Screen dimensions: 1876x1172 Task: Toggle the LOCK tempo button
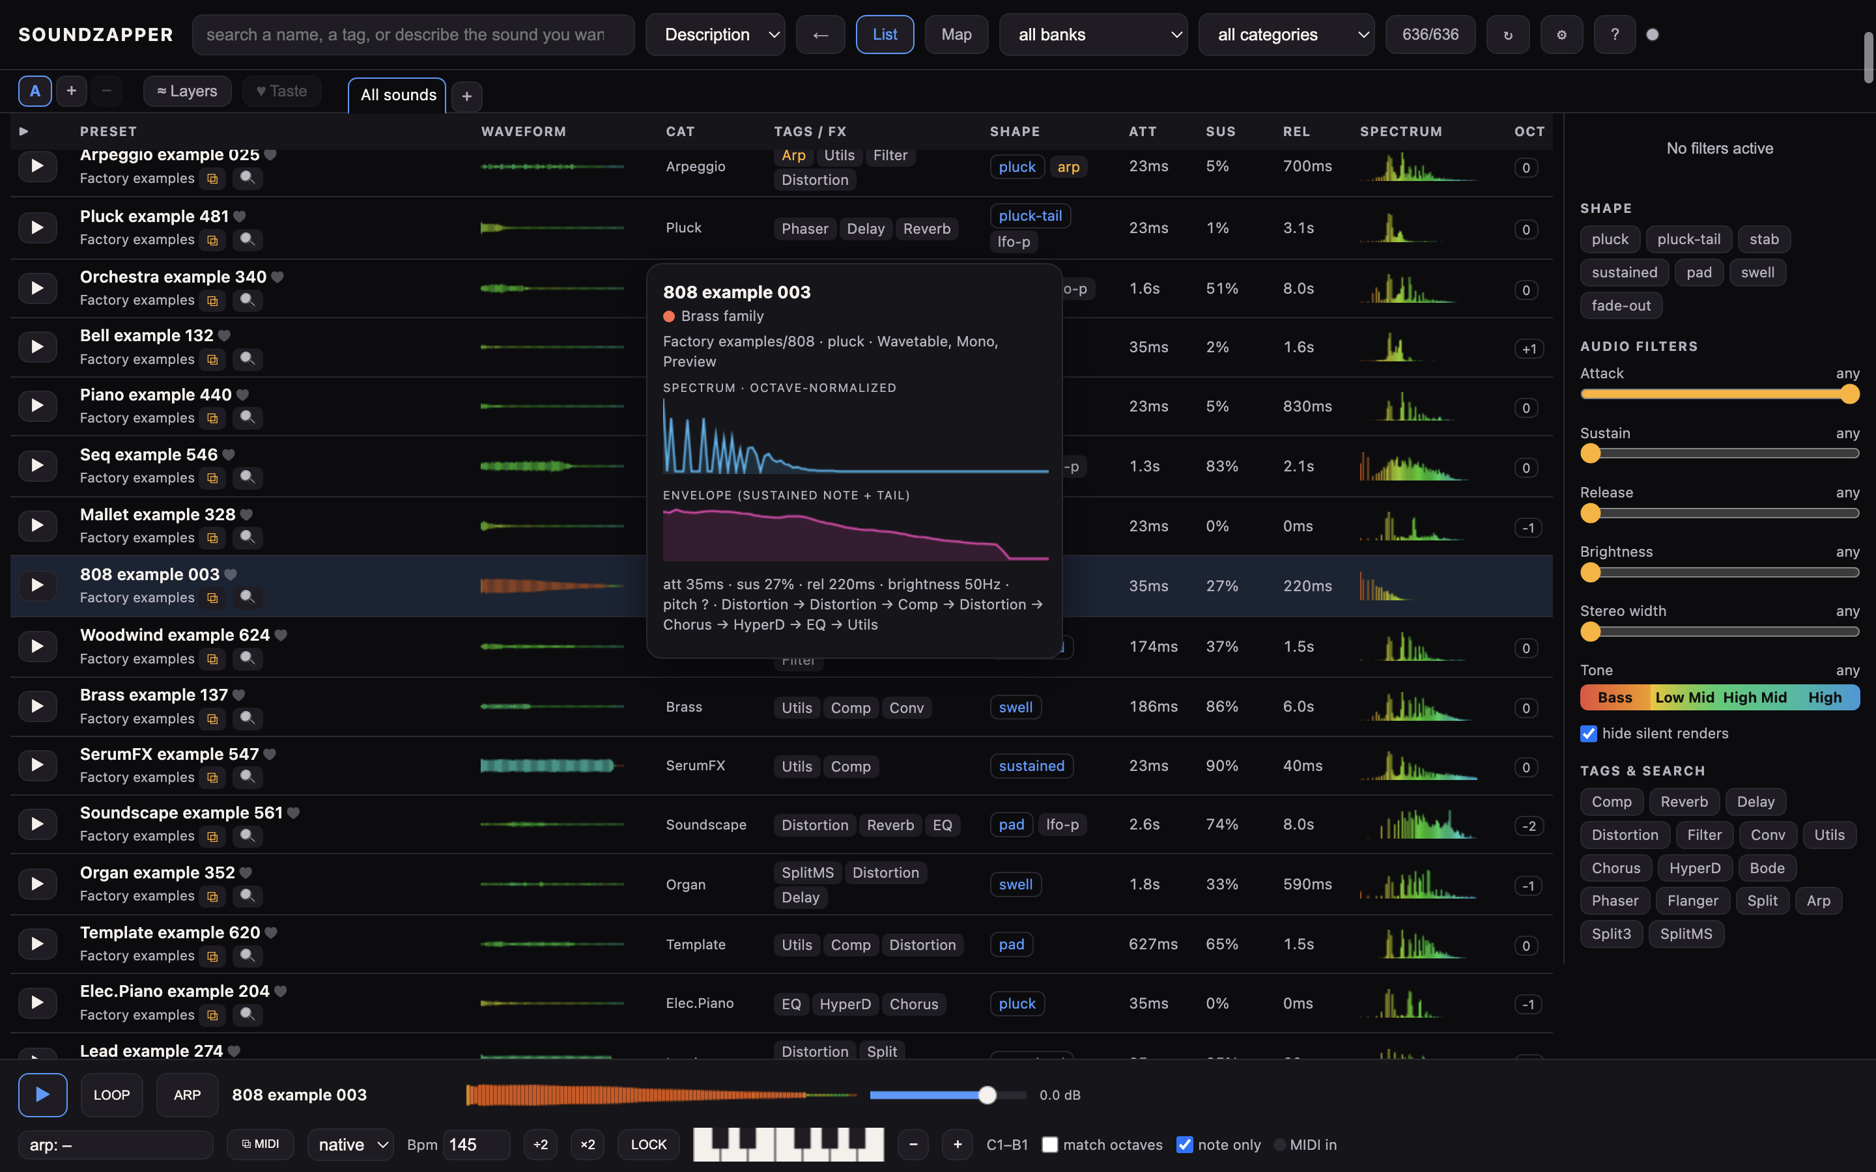(649, 1144)
